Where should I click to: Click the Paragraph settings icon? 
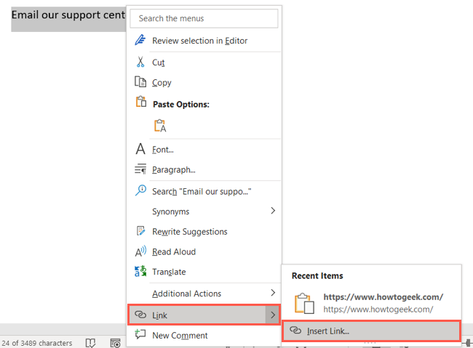click(x=140, y=170)
